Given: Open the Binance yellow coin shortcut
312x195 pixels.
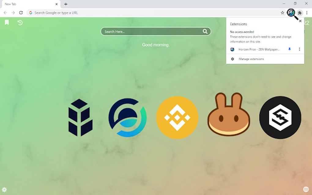Looking at the screenshot, I should point(177,117).
